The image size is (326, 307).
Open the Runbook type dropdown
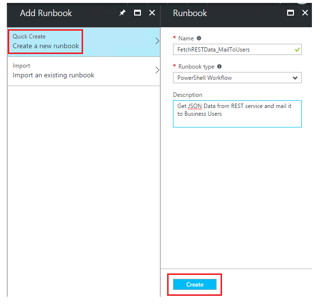(x=237, y=78)
